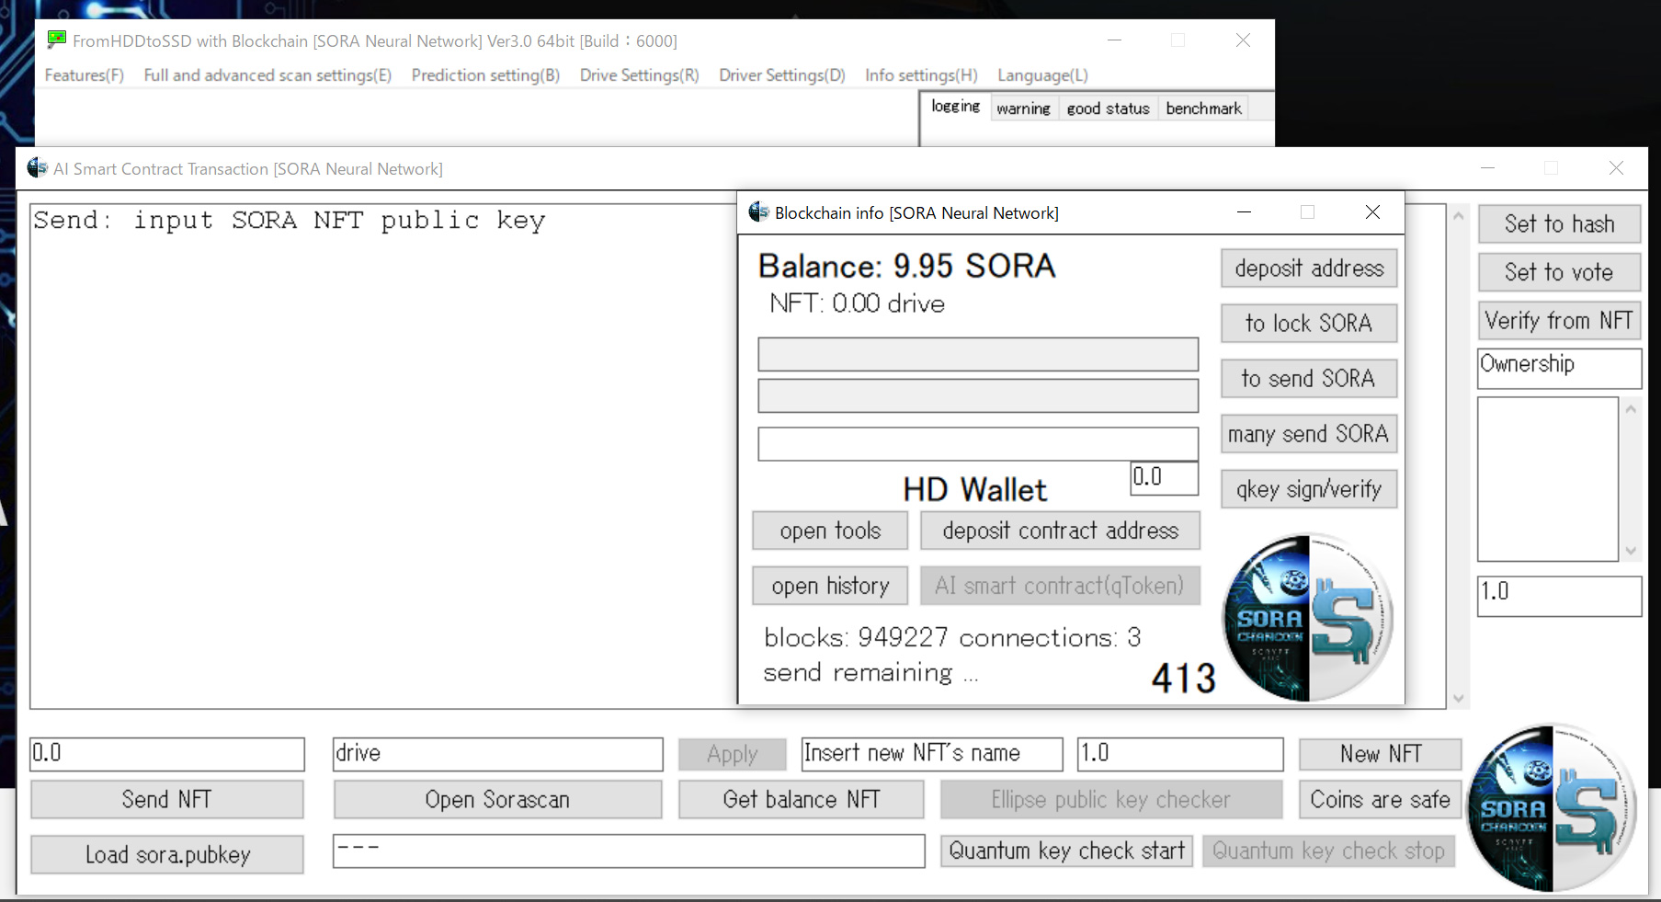
Task: Click the 0.0 amount field at bottom left
Action: (166, 754)
